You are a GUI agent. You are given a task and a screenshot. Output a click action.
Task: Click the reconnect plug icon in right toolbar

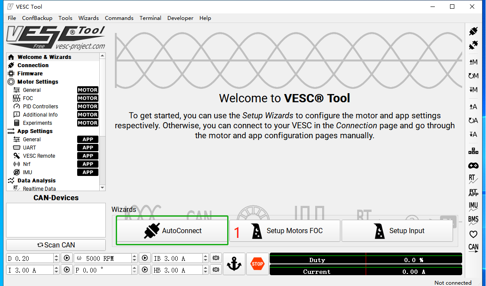pos(473,32)
